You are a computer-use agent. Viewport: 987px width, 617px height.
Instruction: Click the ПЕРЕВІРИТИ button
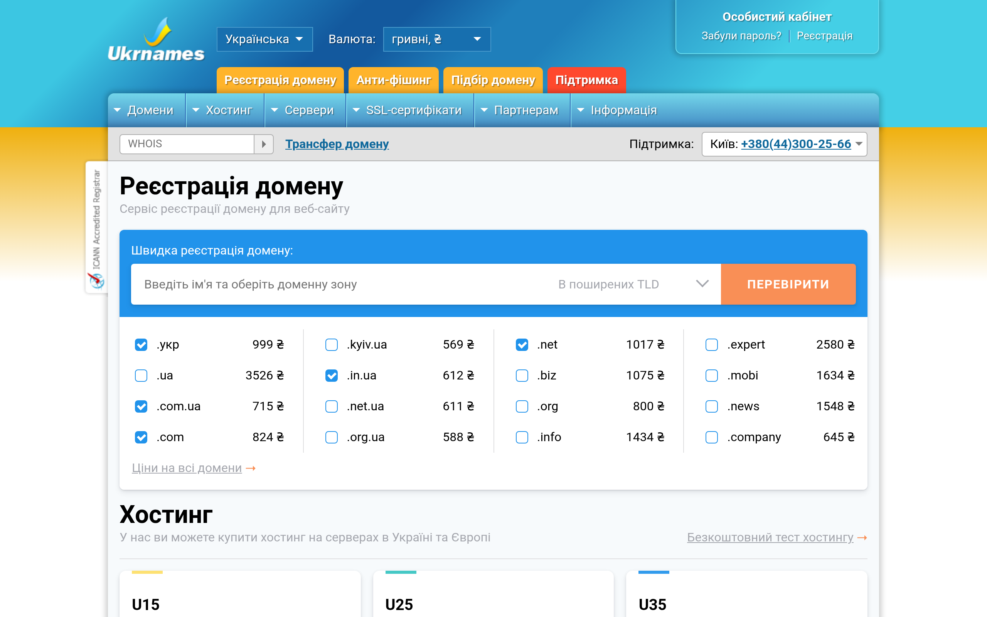click(788, 284)
